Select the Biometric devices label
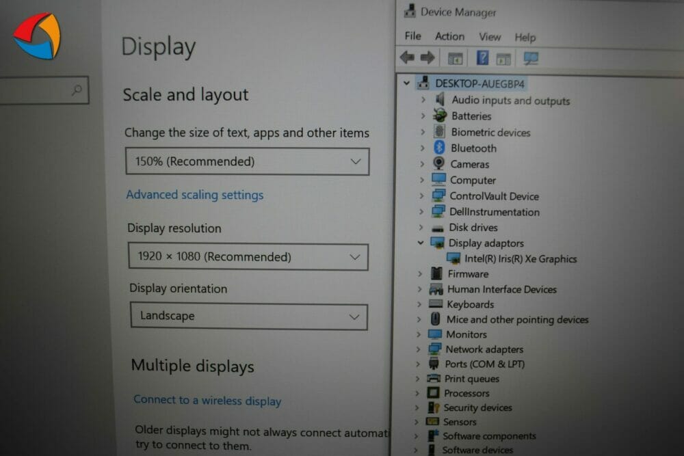Image resolution: width=684 pixels, height=456 pixels. click(490, 132)
